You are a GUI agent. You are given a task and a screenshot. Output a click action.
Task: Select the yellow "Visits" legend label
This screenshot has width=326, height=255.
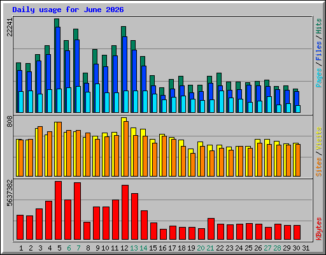click(319, 139)
